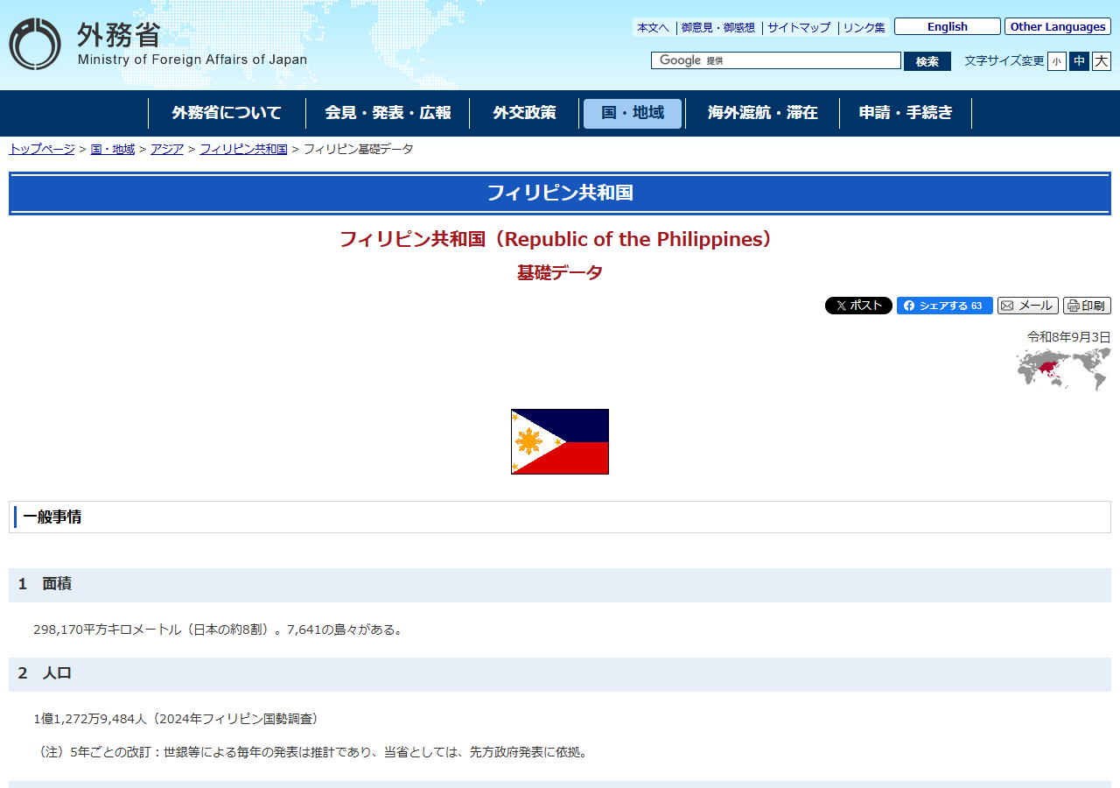Open the 会見・発表・広報 menu
Screen dimensions: 1120x788
coord(388,113)
